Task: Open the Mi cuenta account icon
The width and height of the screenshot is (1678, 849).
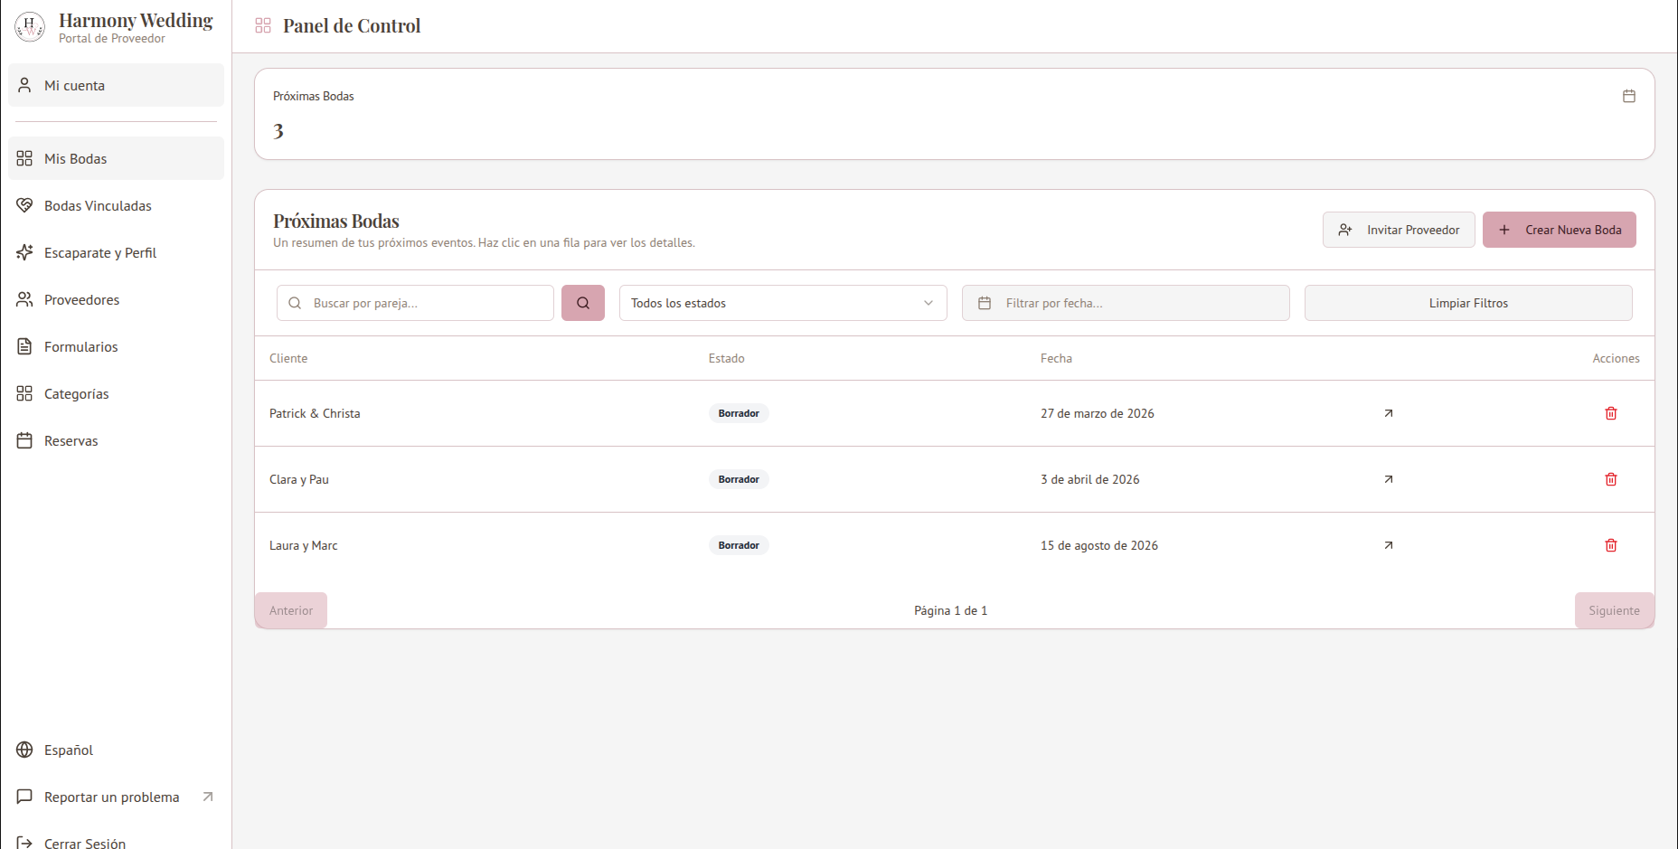Action: [x=24, y=85]
